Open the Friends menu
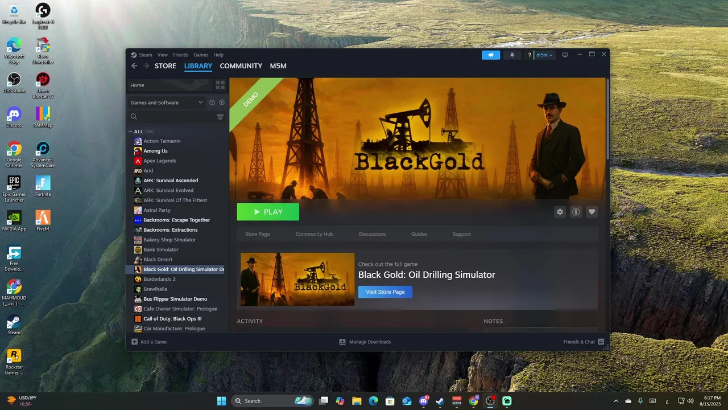 pos(180,55)
